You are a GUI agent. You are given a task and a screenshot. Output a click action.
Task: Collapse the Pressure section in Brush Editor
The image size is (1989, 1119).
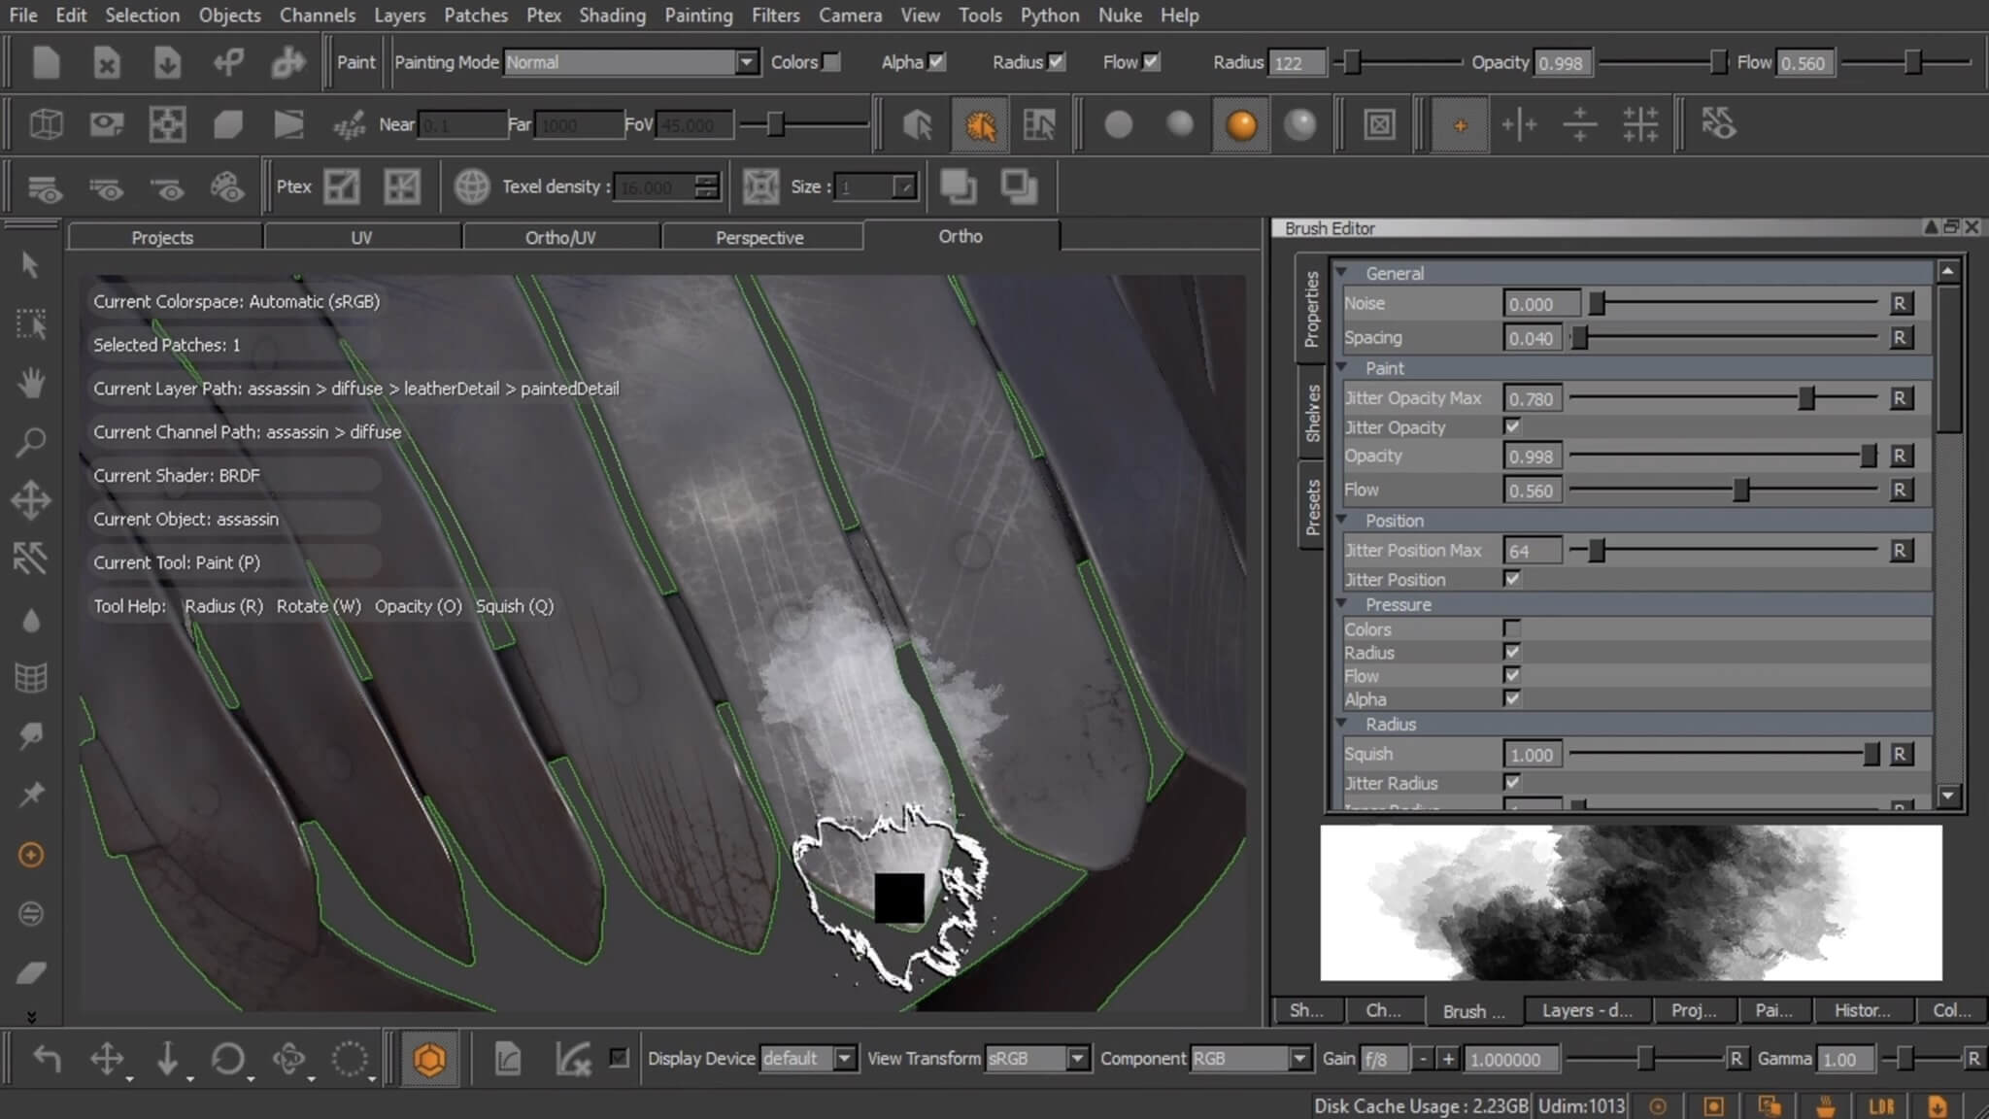[x=1342, y=604]
